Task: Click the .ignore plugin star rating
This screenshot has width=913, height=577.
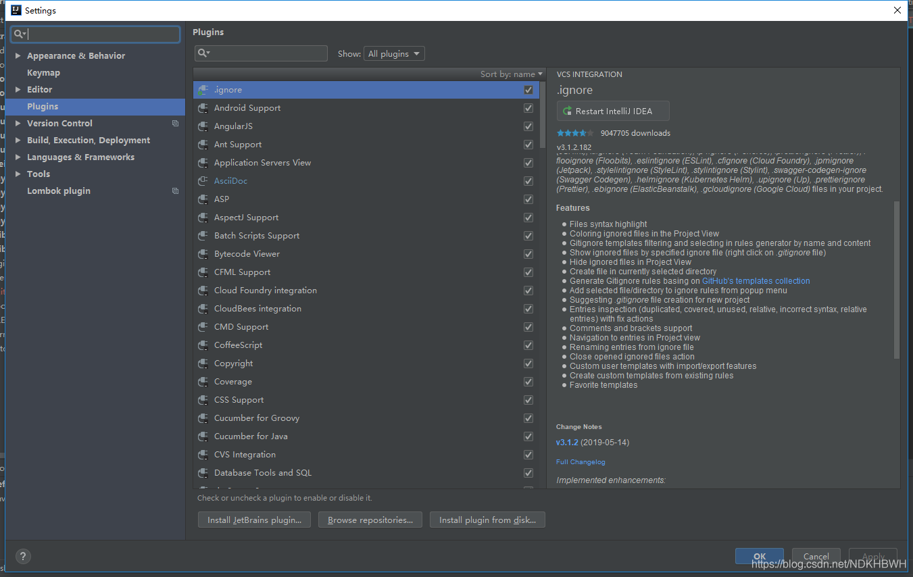Action: (x=575, y=133)
